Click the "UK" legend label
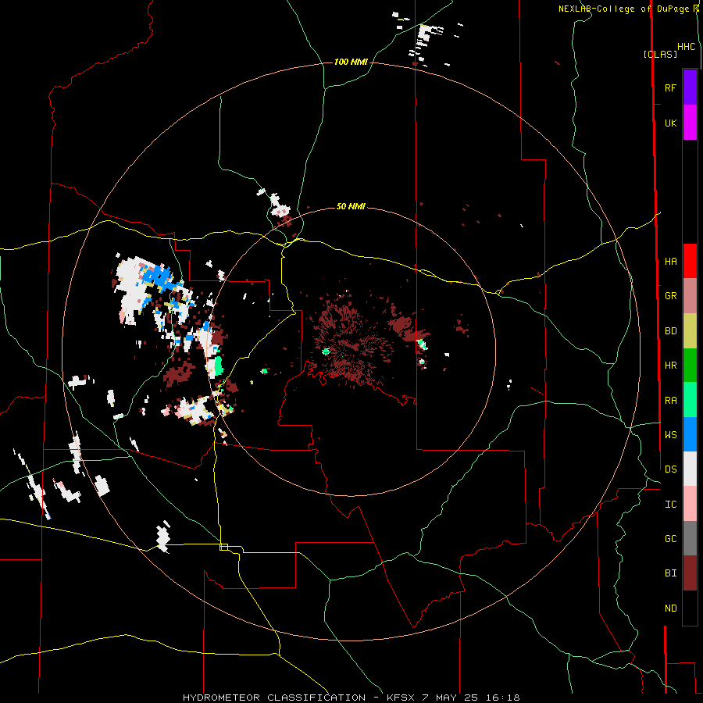703x703 pixels. [671, 123]
